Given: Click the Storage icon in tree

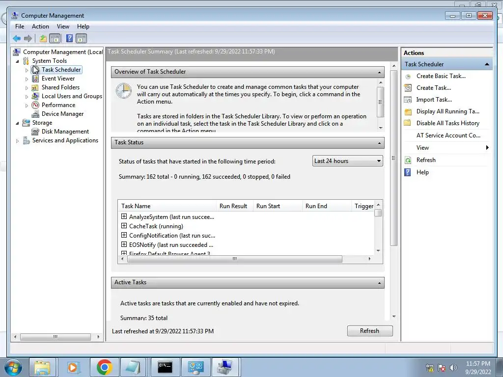Looking at the screenshot, I should coord(26,123).
